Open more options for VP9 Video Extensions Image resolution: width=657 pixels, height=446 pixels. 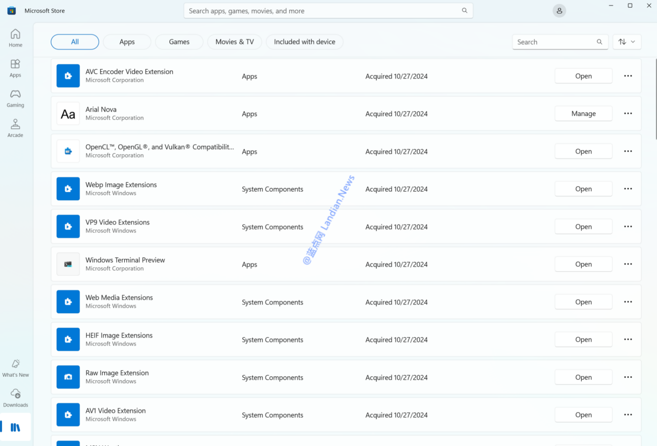[628, 227]
